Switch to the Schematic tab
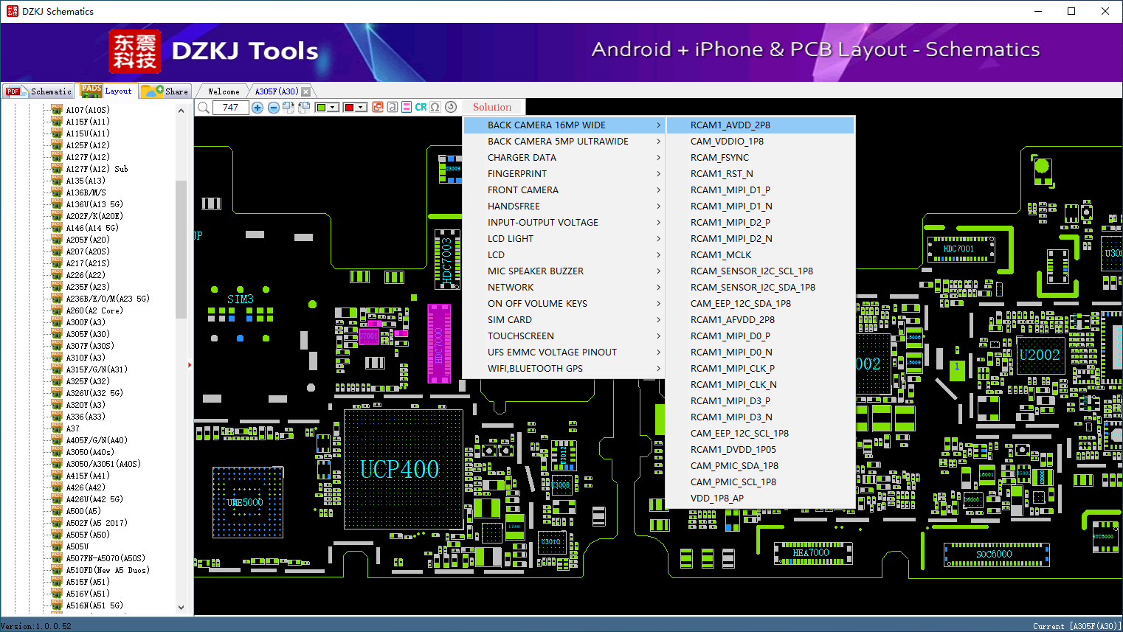The width and height of the screenshot is (1123, 632). pyautogui.click(x=38, y=91)
